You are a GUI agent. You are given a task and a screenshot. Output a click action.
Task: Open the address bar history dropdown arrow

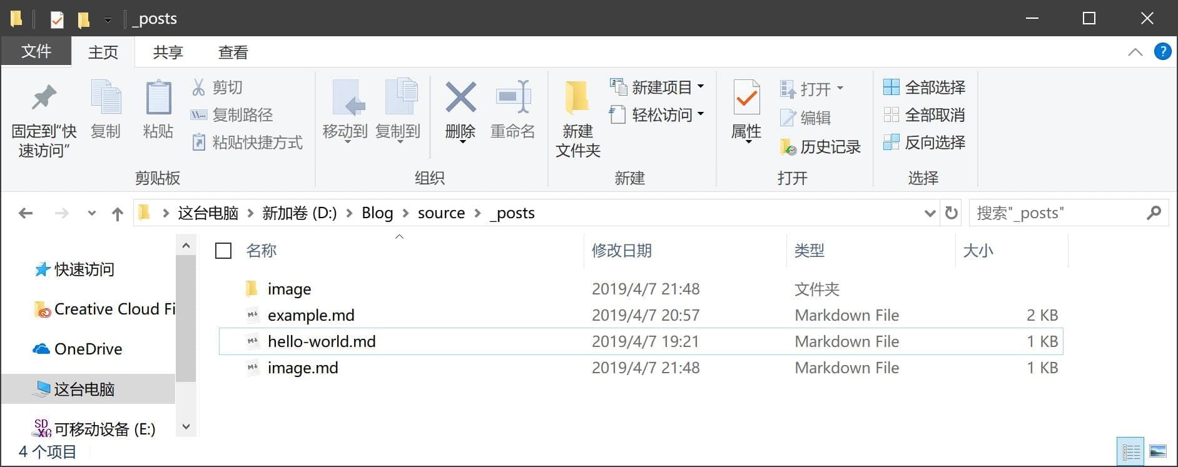click(930, 214)
